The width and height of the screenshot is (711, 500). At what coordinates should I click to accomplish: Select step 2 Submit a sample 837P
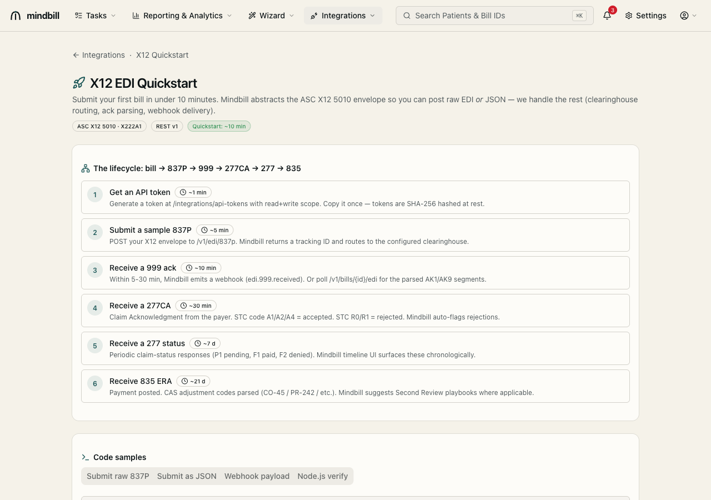[355, 235]
